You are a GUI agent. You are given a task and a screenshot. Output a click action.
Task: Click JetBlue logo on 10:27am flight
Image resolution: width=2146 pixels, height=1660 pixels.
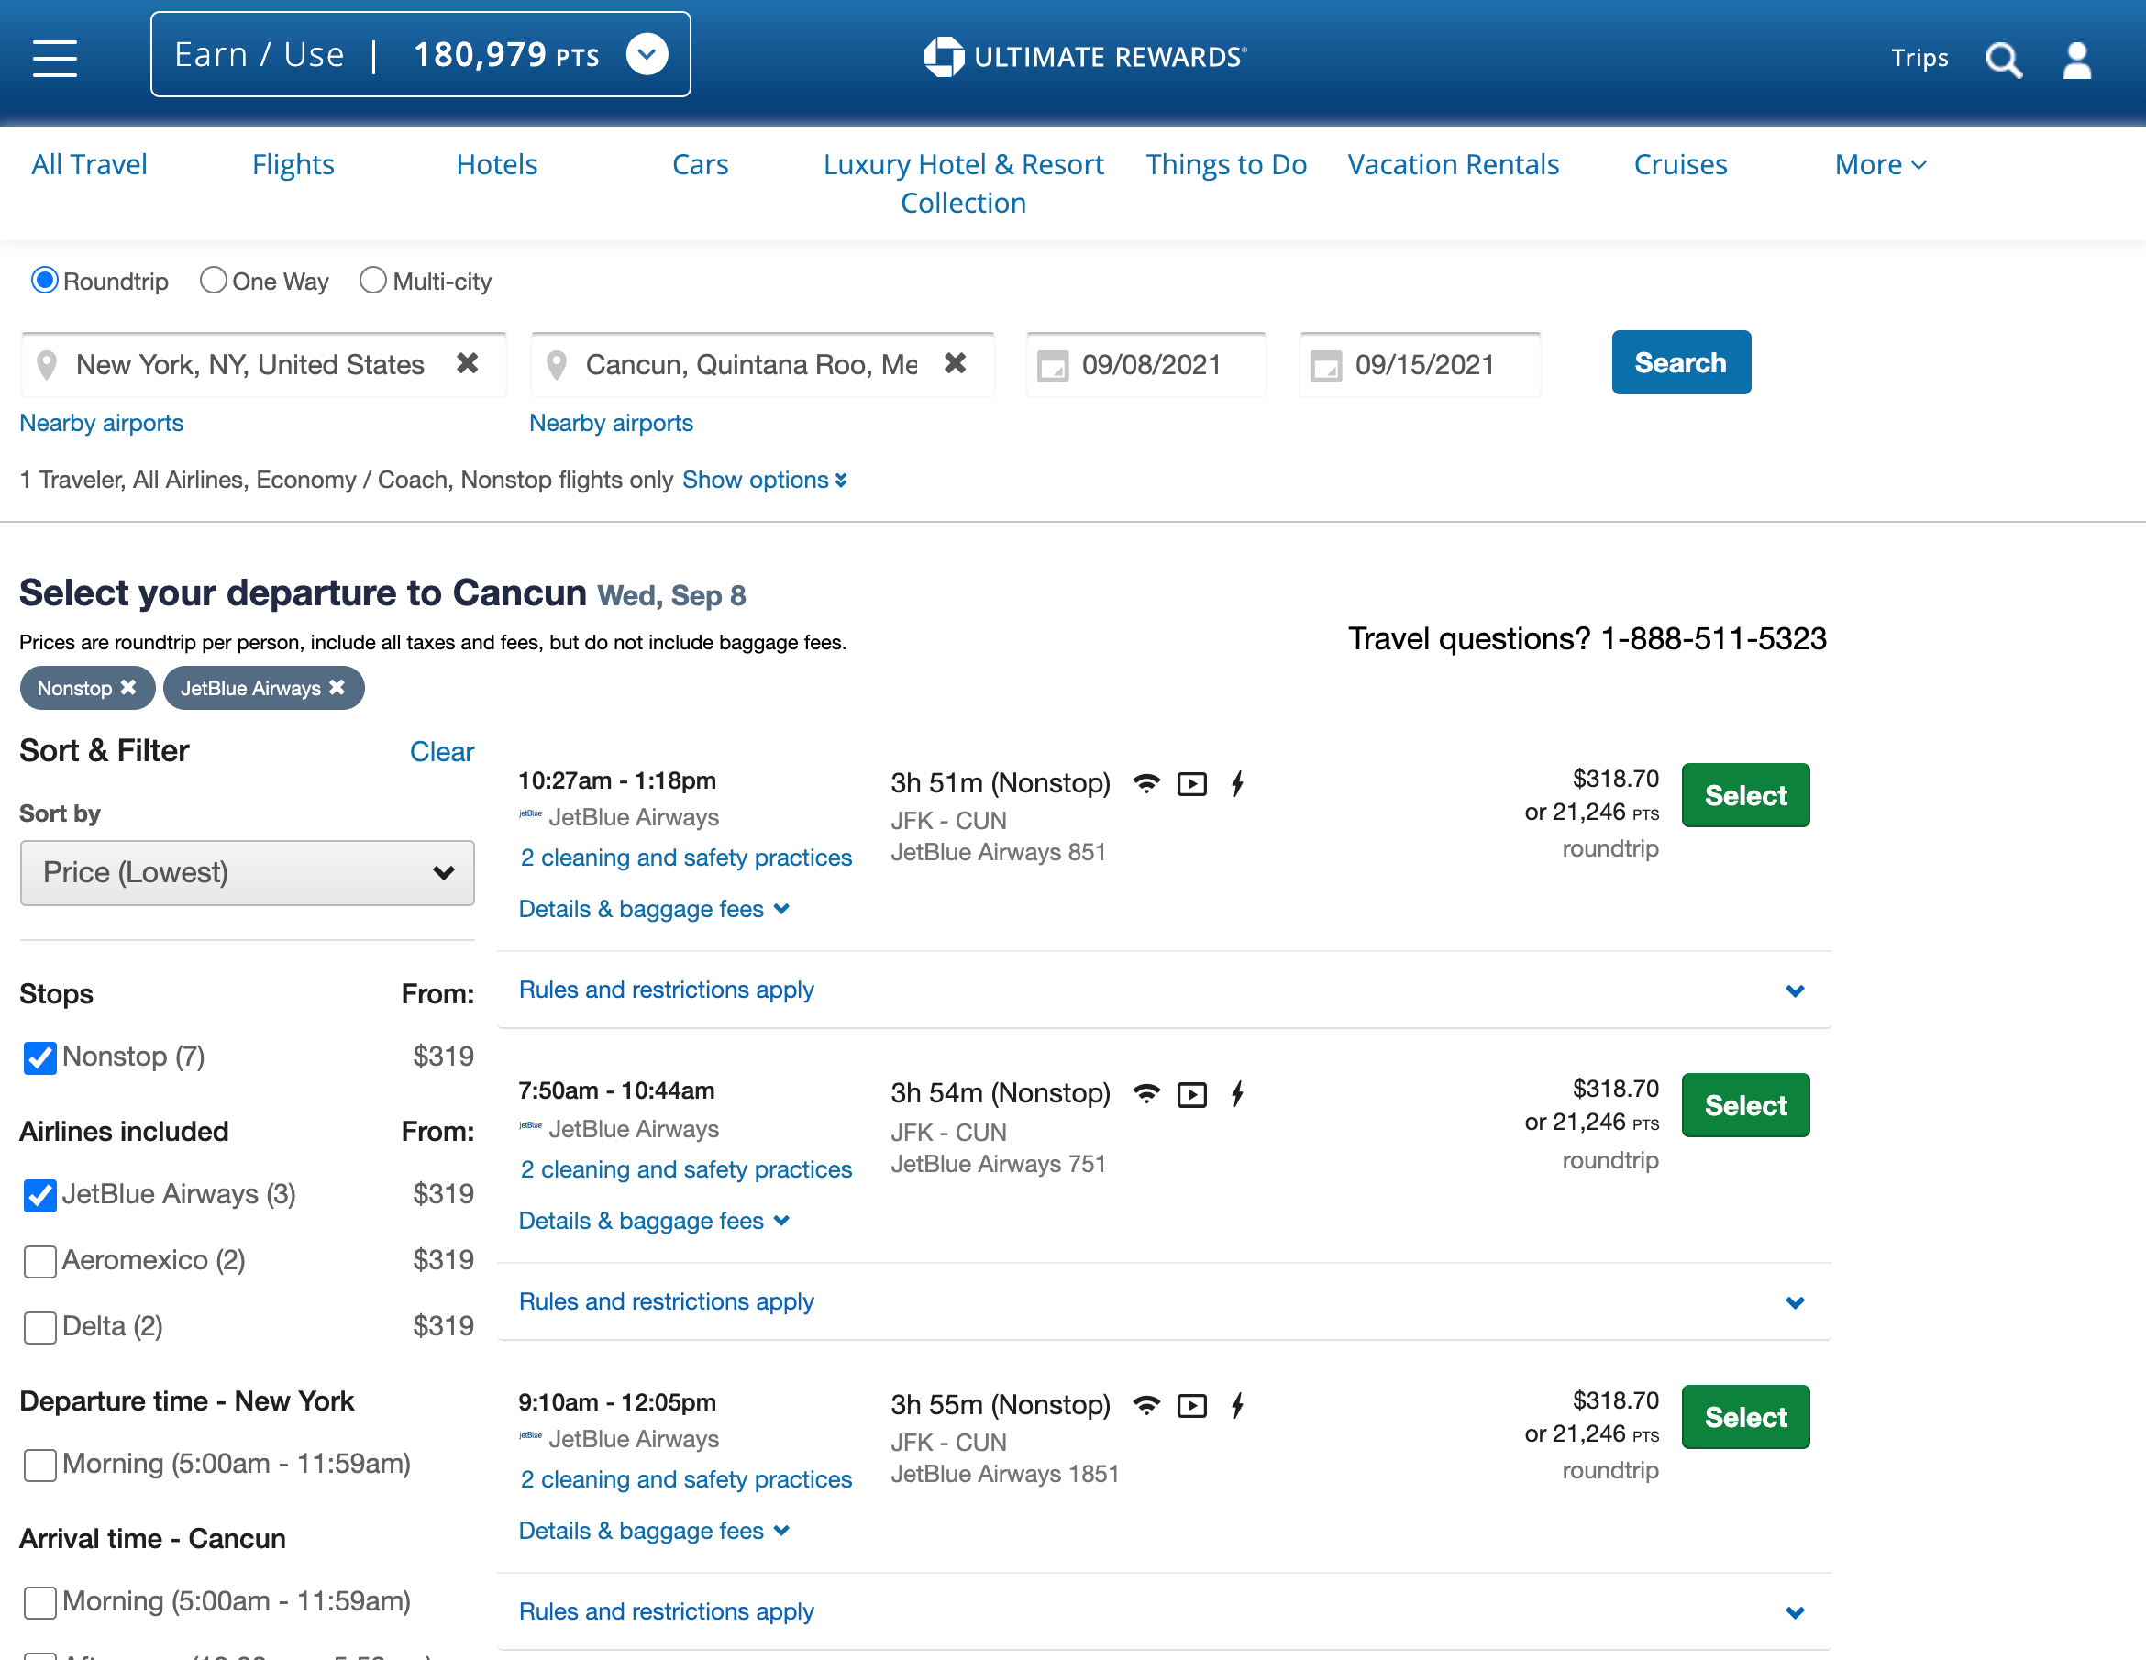pyautogui.click(x=531, y=813)
